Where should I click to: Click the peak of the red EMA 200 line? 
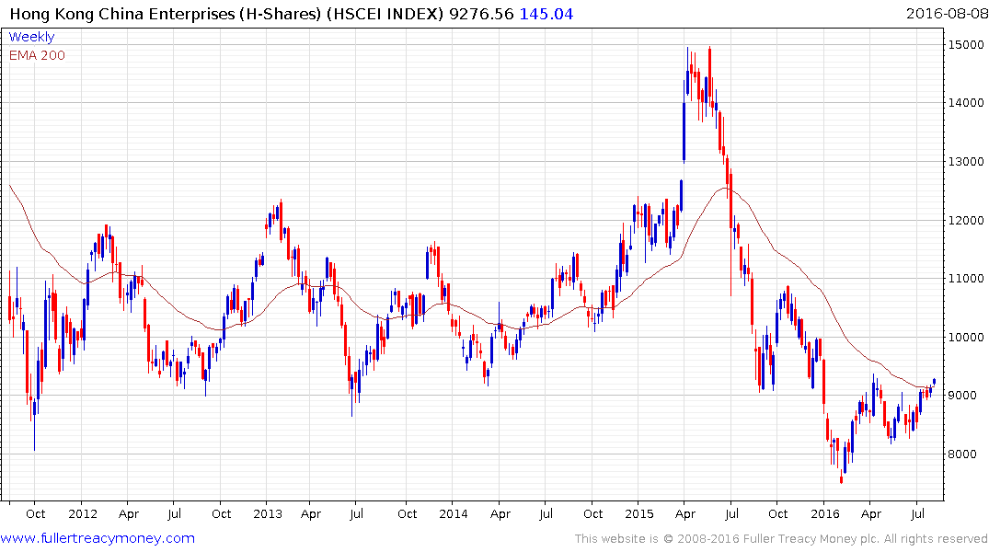pos(727,188)
